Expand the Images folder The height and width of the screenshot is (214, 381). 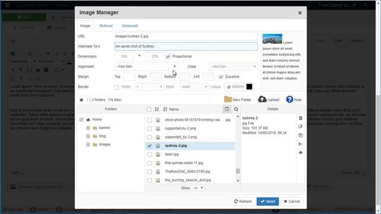[88, 144]
